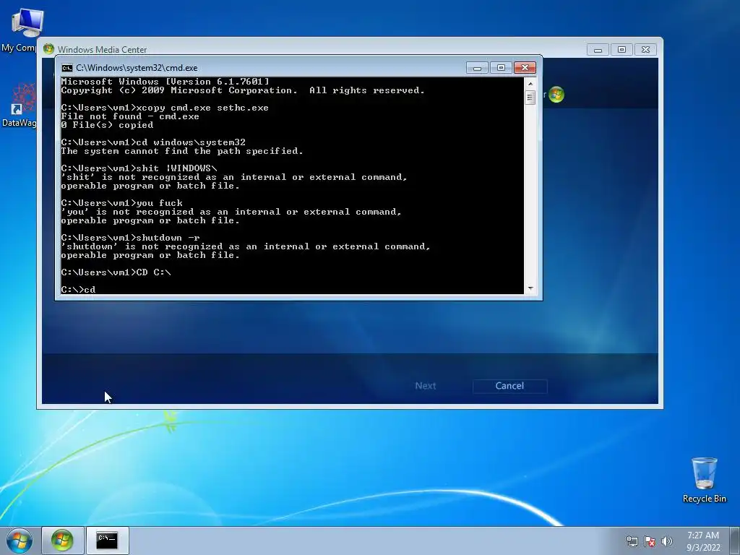The image size is (740, 555).
Task: Click the Show desktop strip on taskbar
Action: (735, 541)
